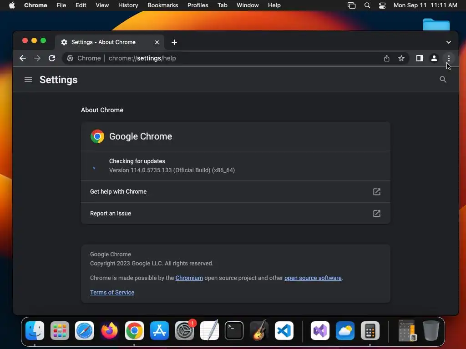Click the version 114.0.5735.133 text

tap(172, 170)
